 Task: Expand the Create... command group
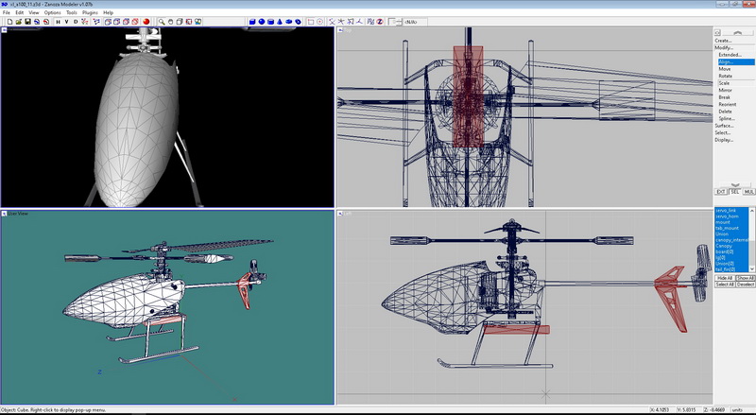pyautogui.click(x=723, y=41)
